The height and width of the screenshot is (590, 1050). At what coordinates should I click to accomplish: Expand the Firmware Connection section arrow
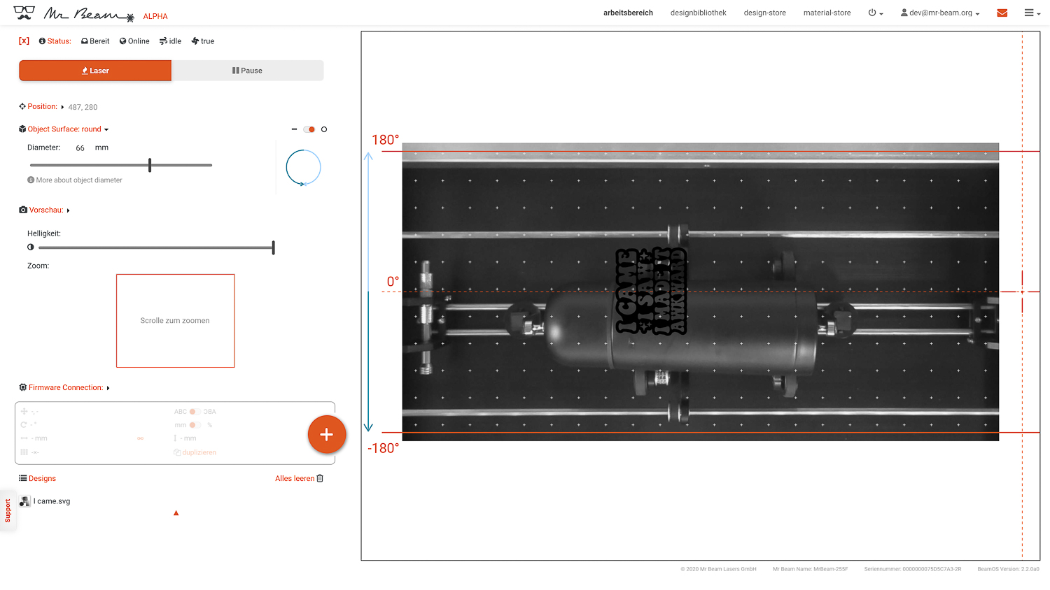click(108, 388)
